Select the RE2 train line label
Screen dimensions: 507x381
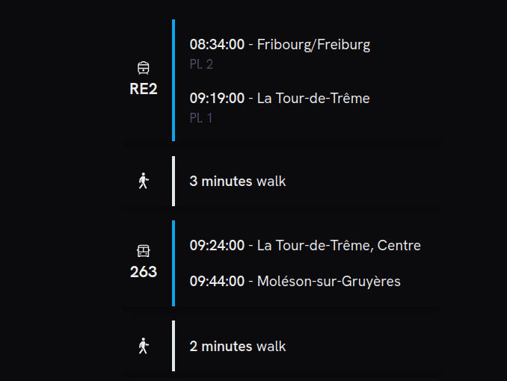point(144,90)
